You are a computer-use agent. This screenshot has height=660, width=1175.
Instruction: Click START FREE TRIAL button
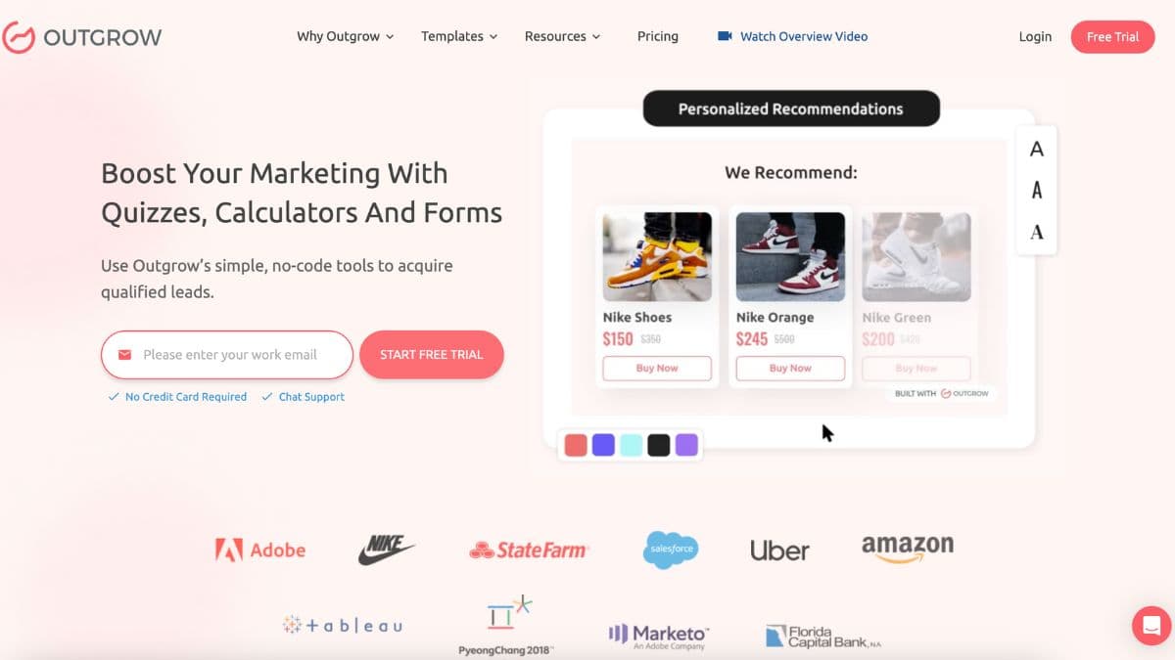coord(432,355)
